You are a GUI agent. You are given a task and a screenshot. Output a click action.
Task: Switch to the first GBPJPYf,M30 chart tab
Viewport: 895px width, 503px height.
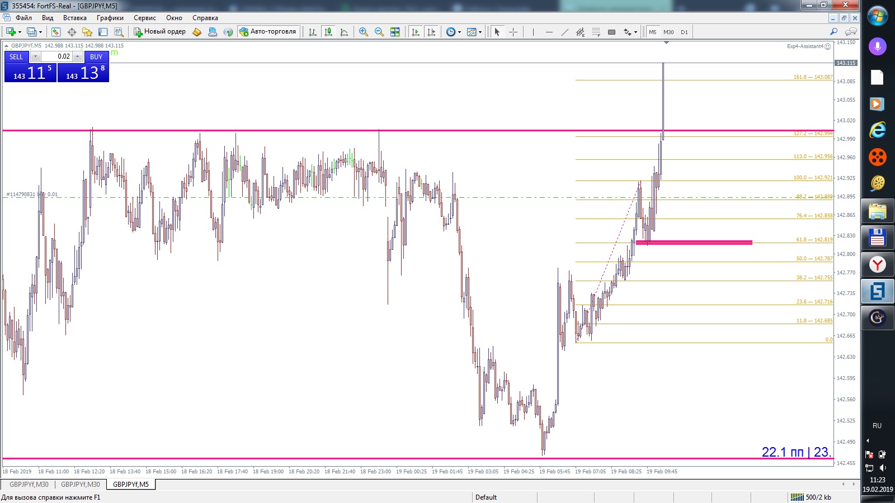(29, 485)
